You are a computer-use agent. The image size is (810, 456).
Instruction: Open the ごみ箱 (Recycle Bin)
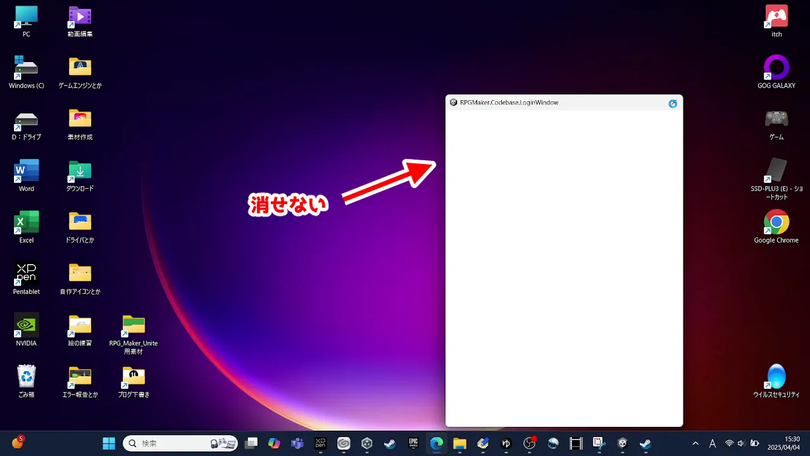click(x=26, y=377)
